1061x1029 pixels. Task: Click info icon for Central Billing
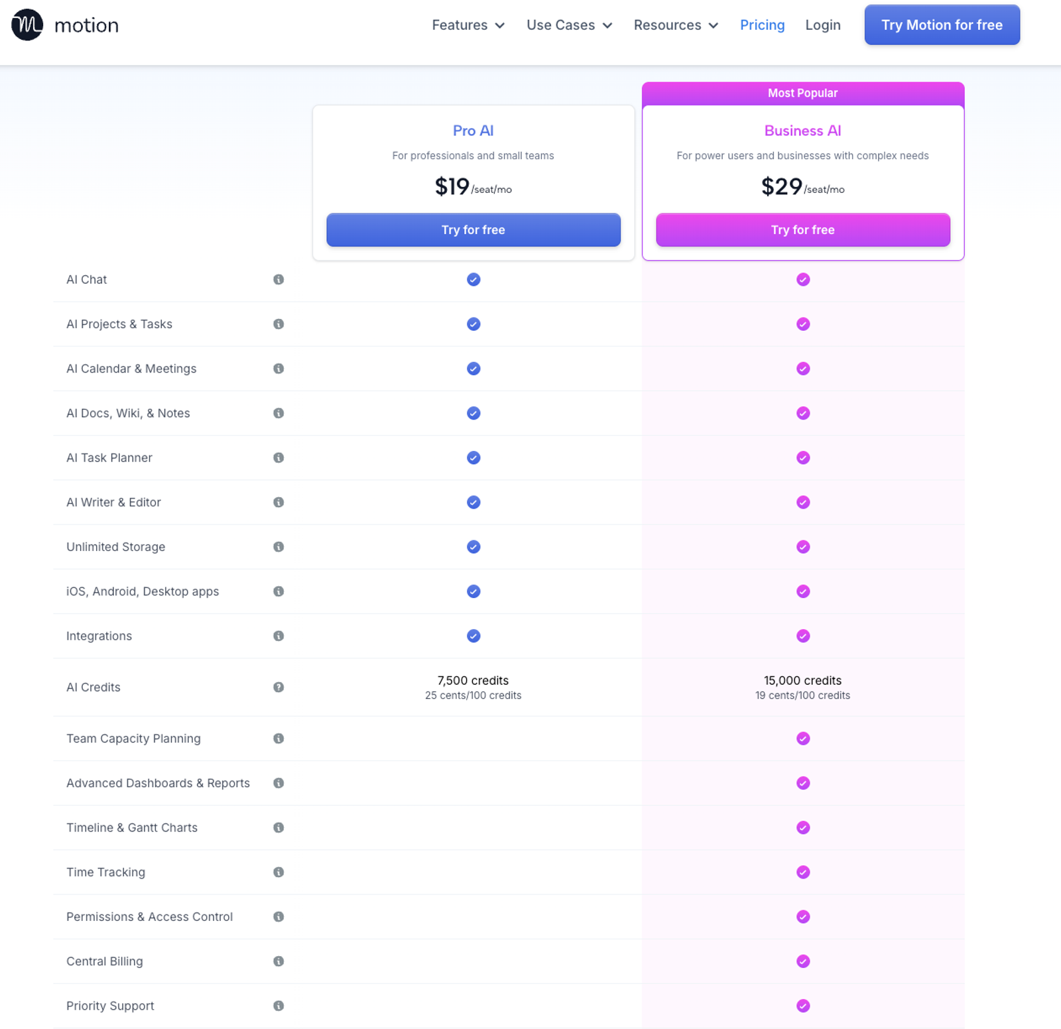pyautogui.click(x=279, y=961)
